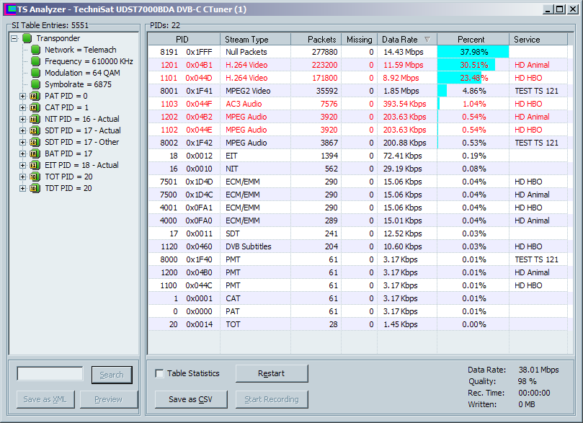Select the AC3 Audio stream row

pos(357,104)
